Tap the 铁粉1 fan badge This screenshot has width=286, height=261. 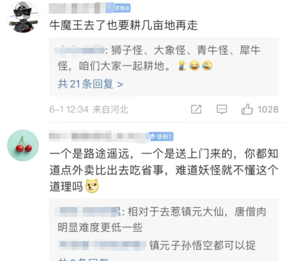[x=161, y=136]
